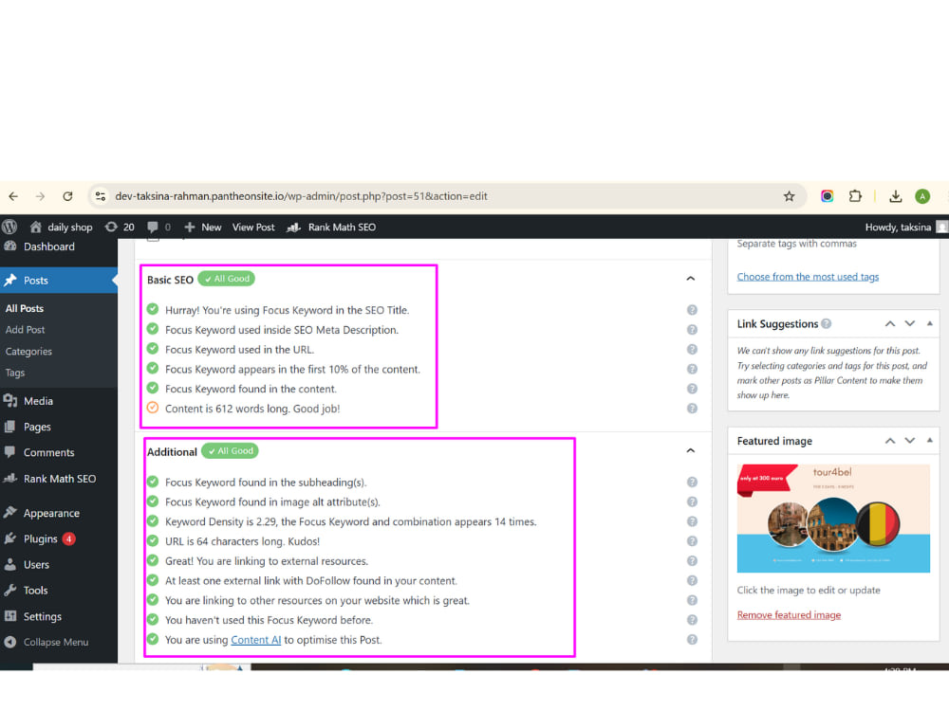Viewport: 949px width, 711px height.
Task: Click Link Suggestions help question icon
Action: pyautogui.click(x=827, y=324)
